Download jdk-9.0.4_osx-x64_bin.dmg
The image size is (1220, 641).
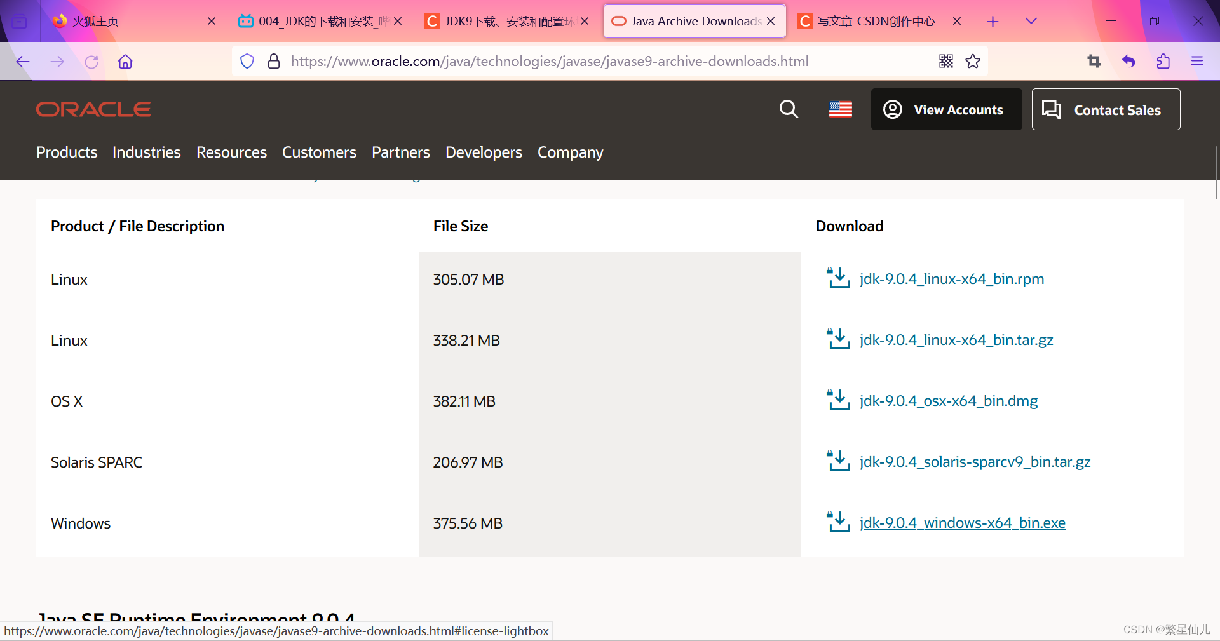tap(949, 401)
